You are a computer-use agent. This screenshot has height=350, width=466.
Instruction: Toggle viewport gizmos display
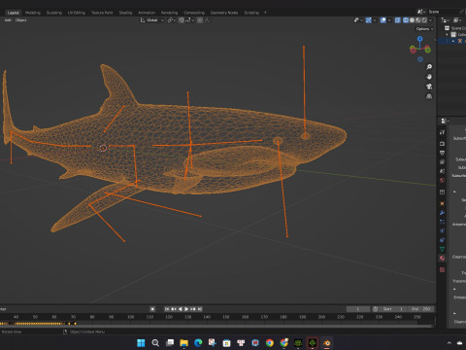click(x=369, y=20)
